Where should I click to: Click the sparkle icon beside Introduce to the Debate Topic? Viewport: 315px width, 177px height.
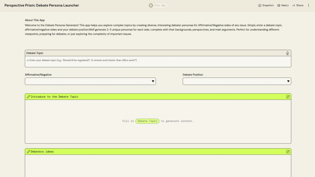pos(28,96)
